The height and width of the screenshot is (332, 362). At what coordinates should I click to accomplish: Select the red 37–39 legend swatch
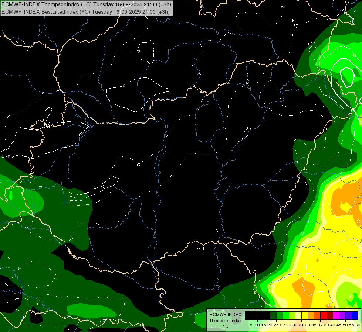point(324,315)
